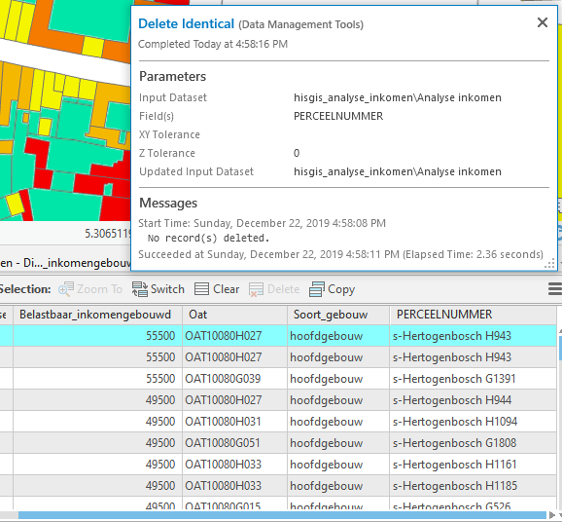This screenshot has width=562, height=522.
Task: Open the Delete Identical tool link
Action: coord(186,23)
